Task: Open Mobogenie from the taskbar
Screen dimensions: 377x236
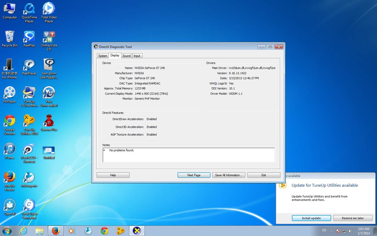Action: (x=88, y=231)
